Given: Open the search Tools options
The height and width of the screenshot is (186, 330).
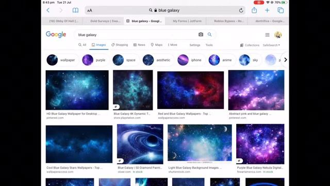Looking at the screenshot, I should tap(209, 45).
